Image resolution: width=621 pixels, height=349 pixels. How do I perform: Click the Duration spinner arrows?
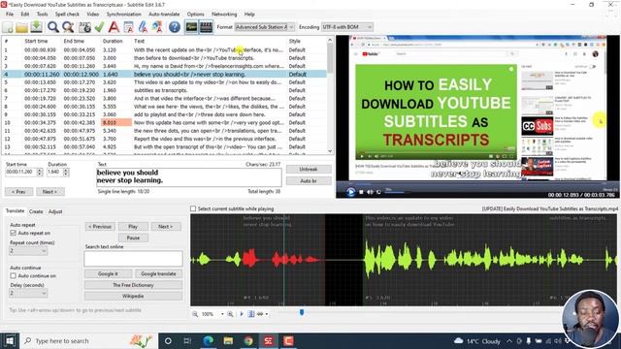pos(66,173)
